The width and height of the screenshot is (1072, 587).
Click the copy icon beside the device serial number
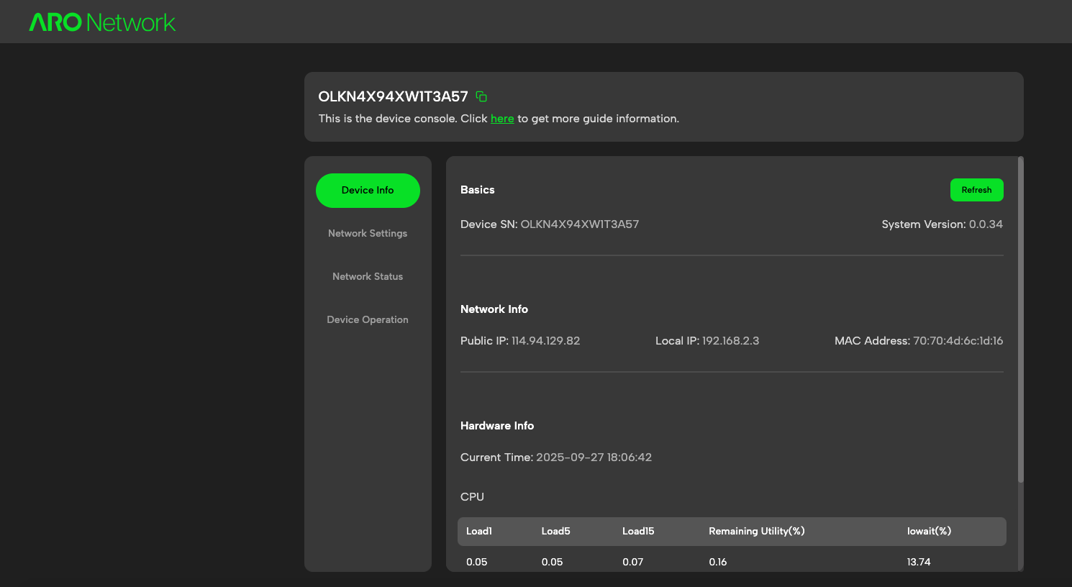481,96
